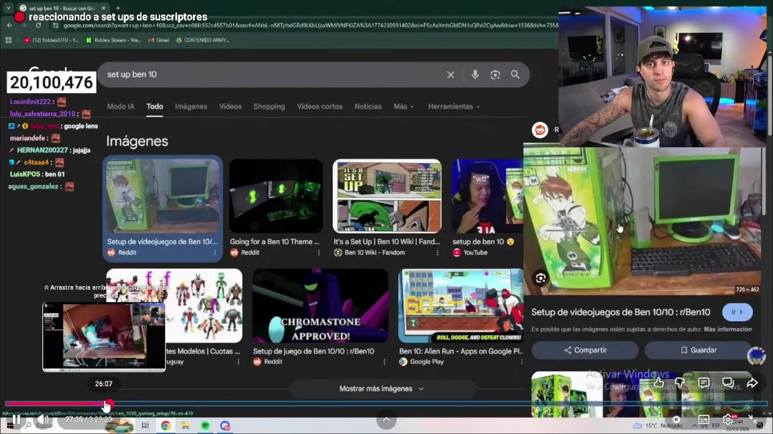Image resolution: width=773 pixels, height=434 pixels.
Task: Open the Chrome tab search dropdown arrow
Action: pyautogui.click(x=8, y=8)
